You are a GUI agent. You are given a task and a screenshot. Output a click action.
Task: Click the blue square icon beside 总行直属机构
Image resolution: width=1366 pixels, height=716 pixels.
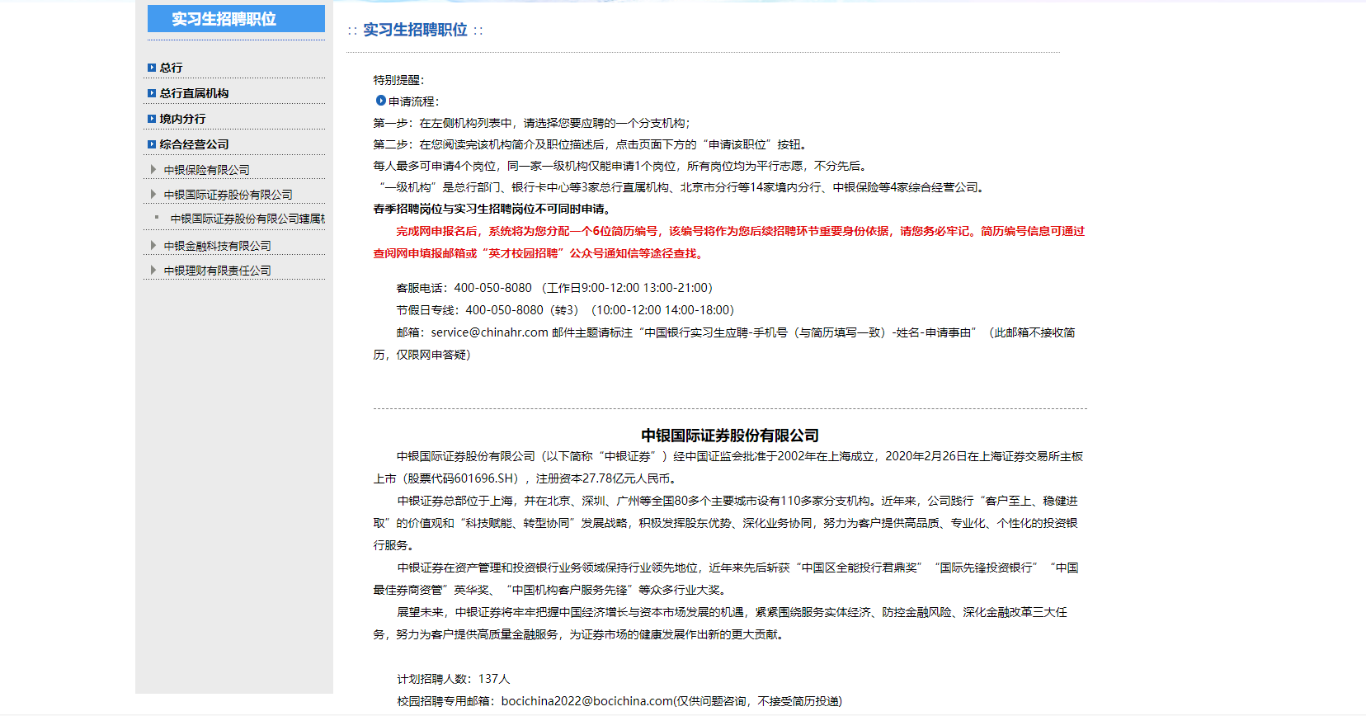(152, 93)
